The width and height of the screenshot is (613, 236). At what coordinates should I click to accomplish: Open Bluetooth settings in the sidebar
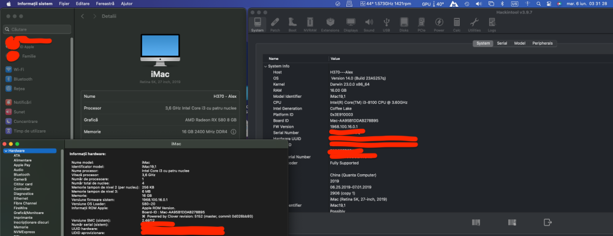click(23, 79)
